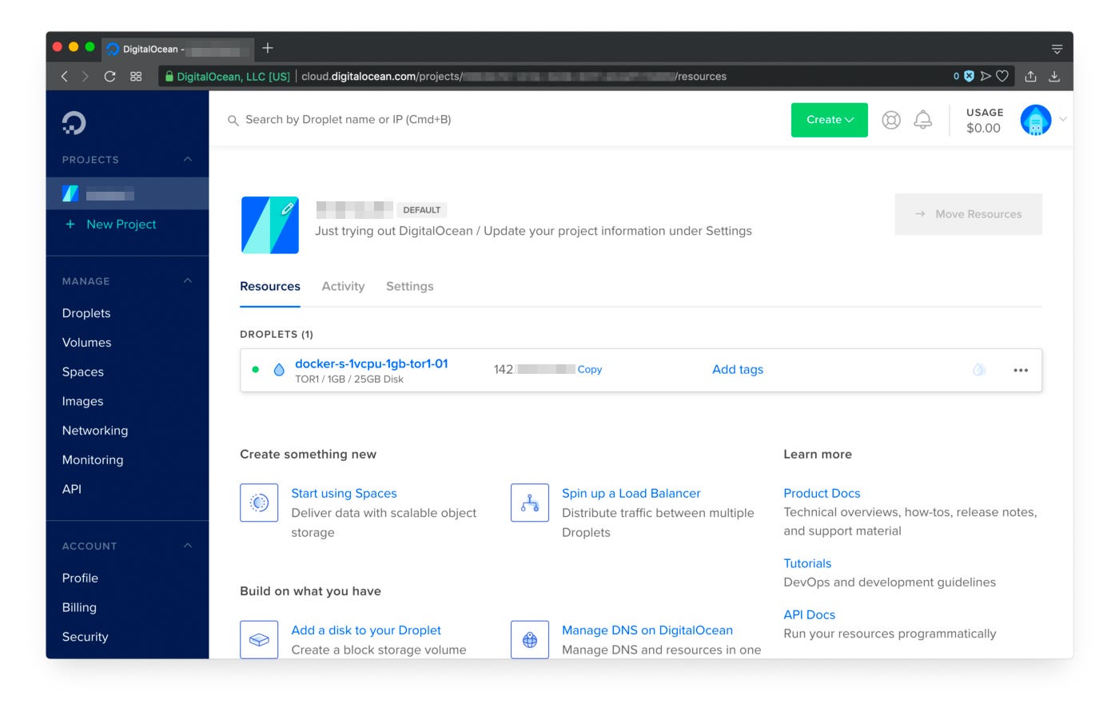Expand the account menu chevron beside avatar
This screenshot has height=719, width=1119.
point(1063,119)
